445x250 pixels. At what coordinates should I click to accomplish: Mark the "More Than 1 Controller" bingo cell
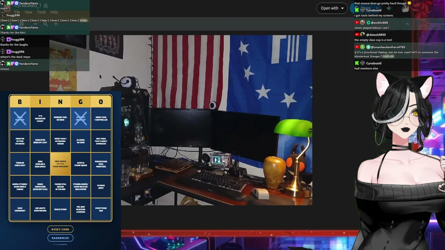[101, 118]
